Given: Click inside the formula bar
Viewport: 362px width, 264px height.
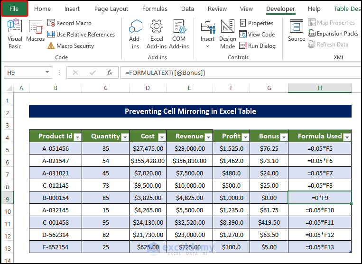Looking at the screenshot, I should point(237,73).
